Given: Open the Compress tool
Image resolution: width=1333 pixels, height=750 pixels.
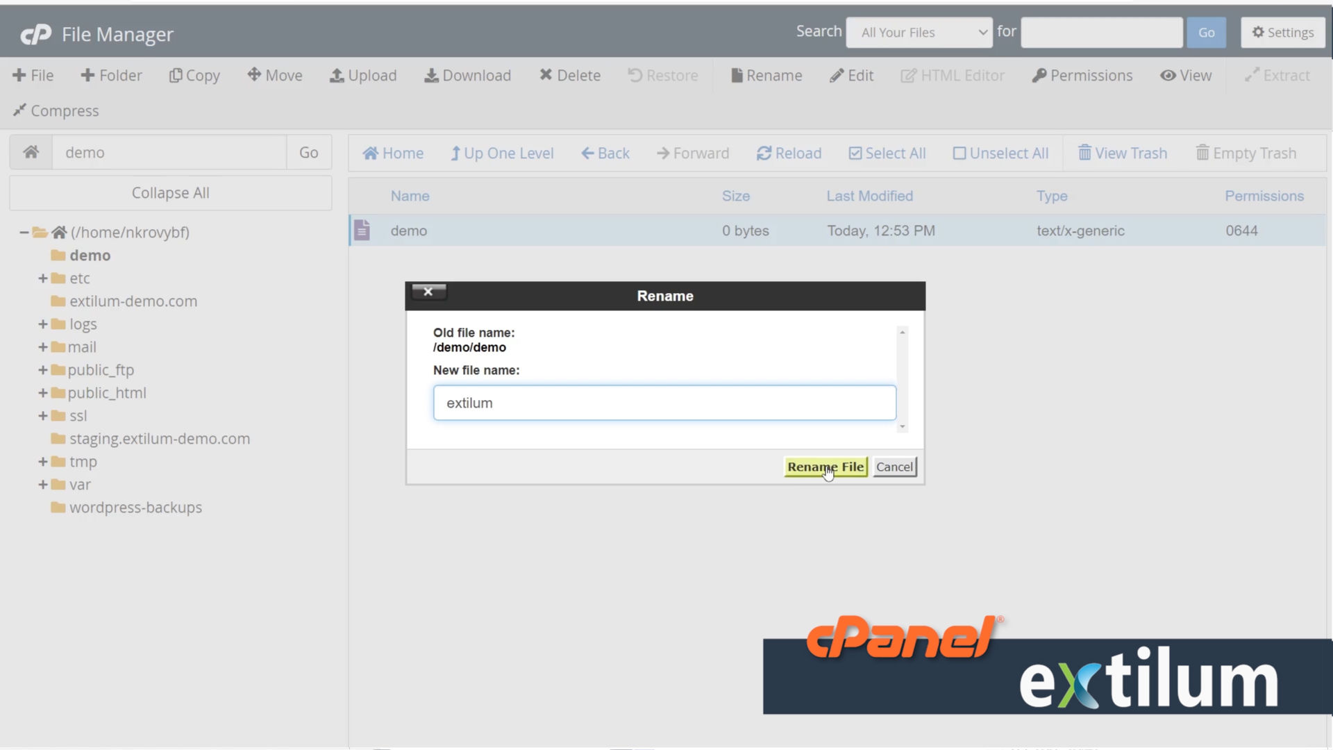Looking at the screenshot, I should pos(56,110).
